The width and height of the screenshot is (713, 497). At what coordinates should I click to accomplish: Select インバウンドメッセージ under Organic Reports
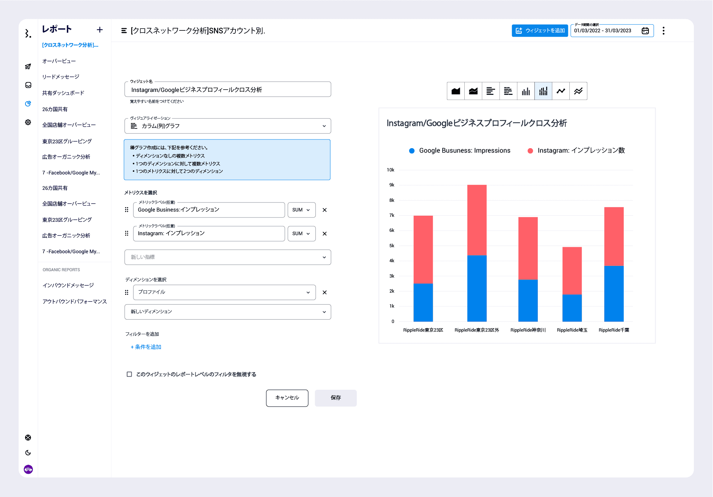(68, 285)
